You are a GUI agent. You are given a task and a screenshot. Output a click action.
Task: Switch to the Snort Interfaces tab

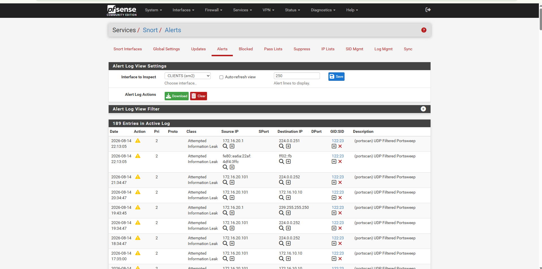[x=128, y=49]
